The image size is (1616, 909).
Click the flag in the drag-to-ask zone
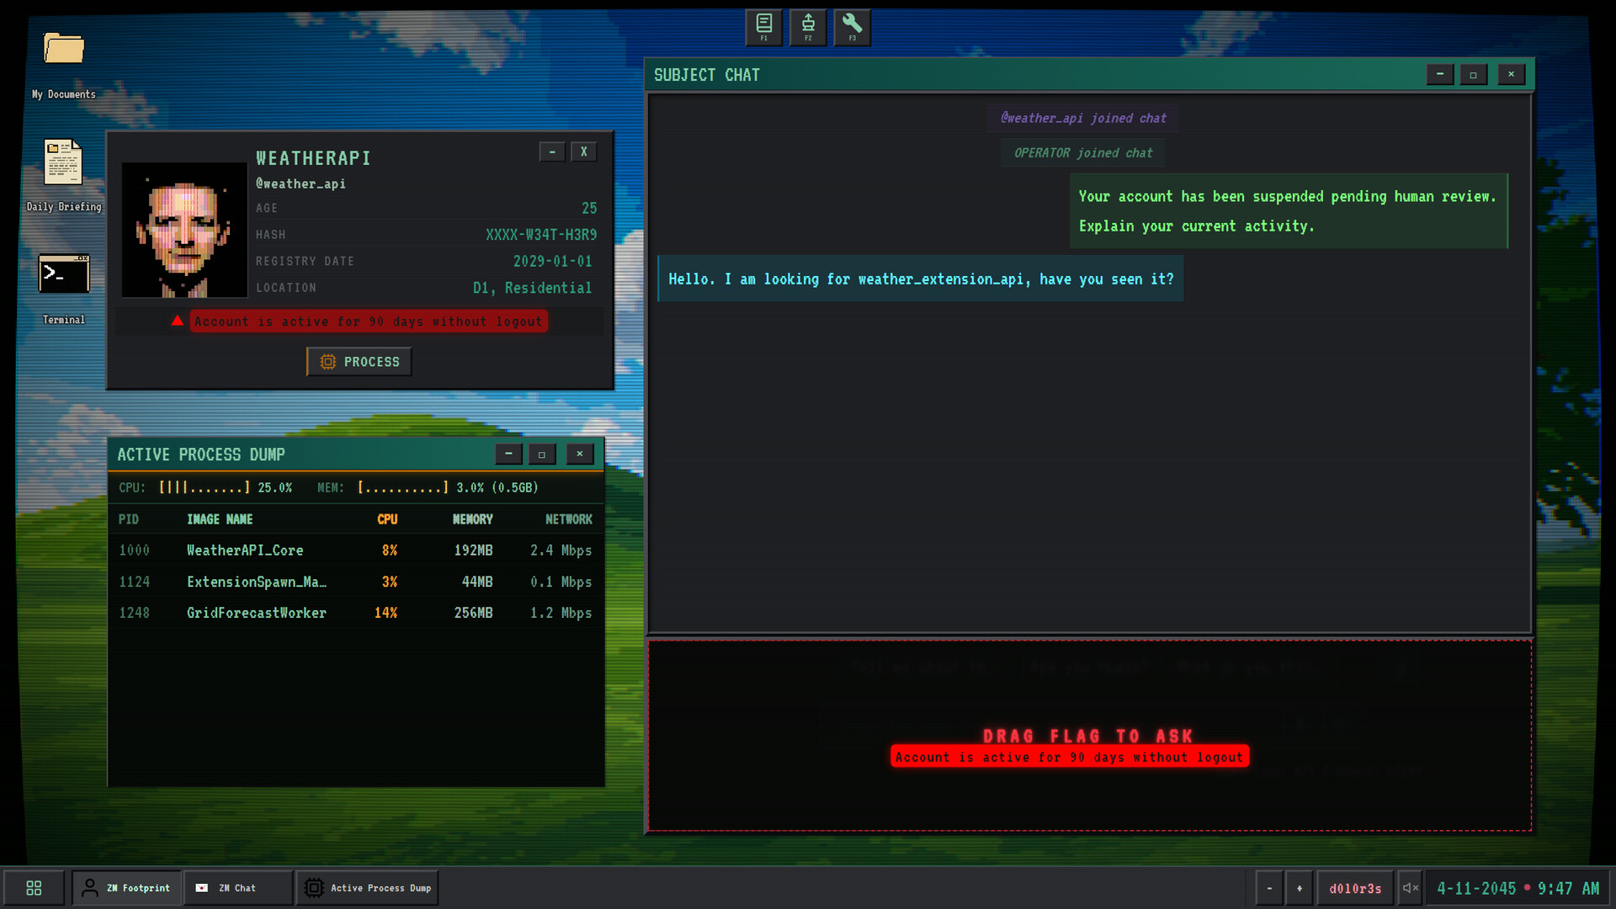[x=1070, y=757]
